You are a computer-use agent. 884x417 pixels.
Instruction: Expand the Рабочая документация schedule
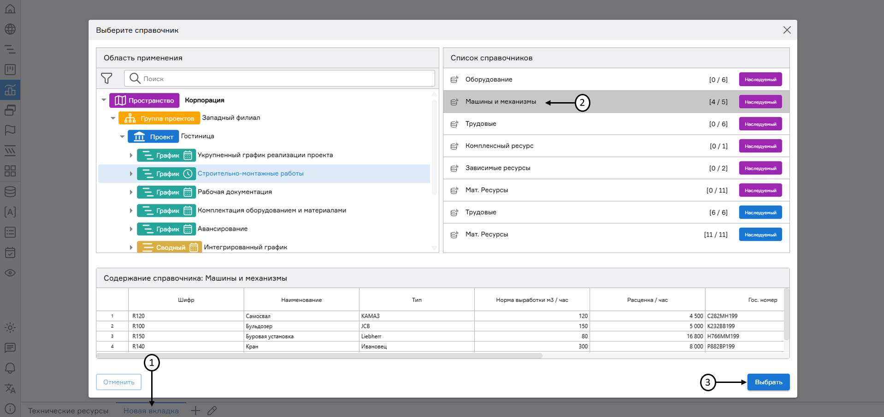point(131,192)
